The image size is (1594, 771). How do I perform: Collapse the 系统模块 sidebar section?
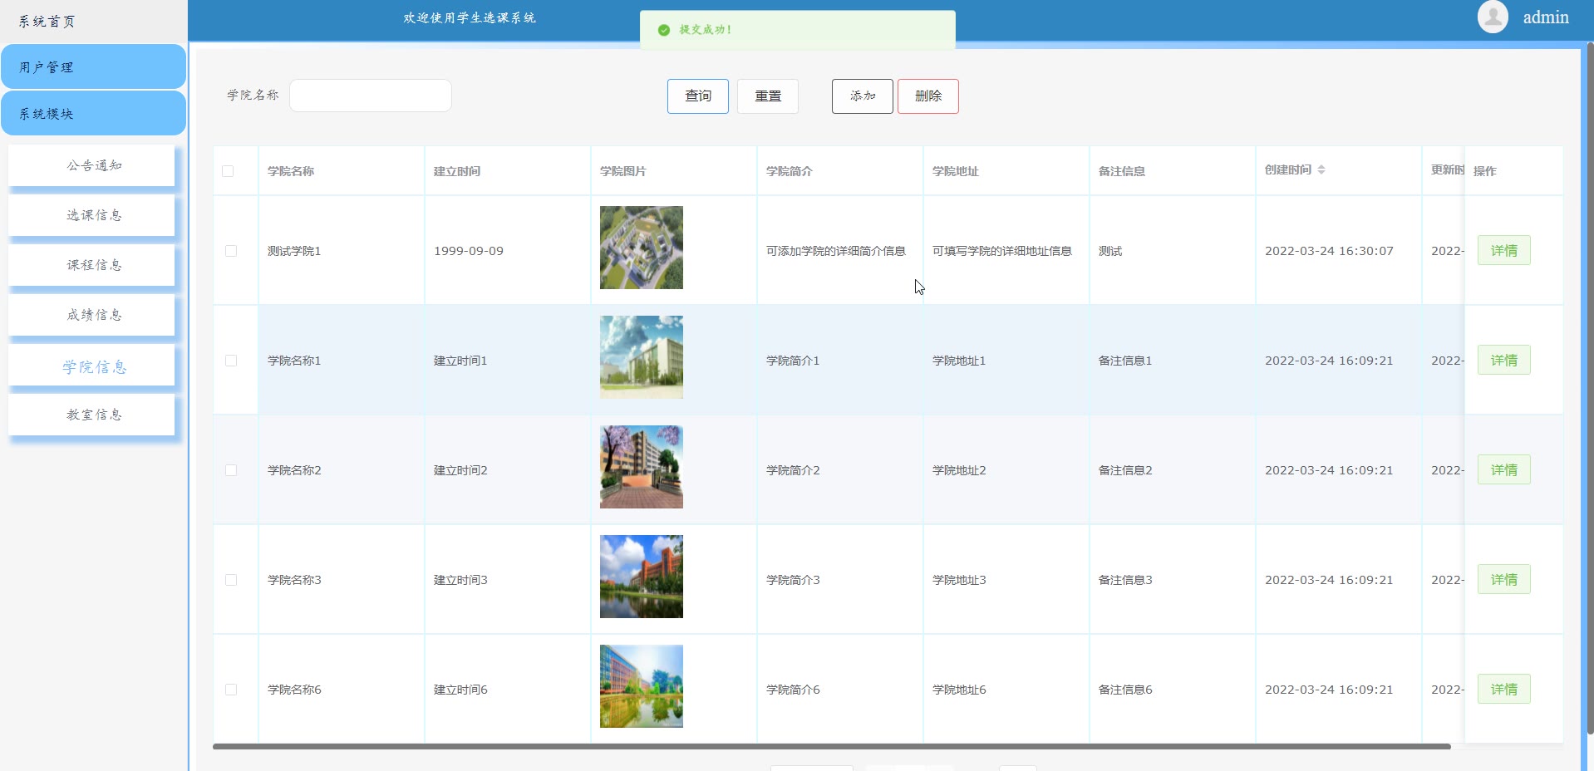pos(93,114)
